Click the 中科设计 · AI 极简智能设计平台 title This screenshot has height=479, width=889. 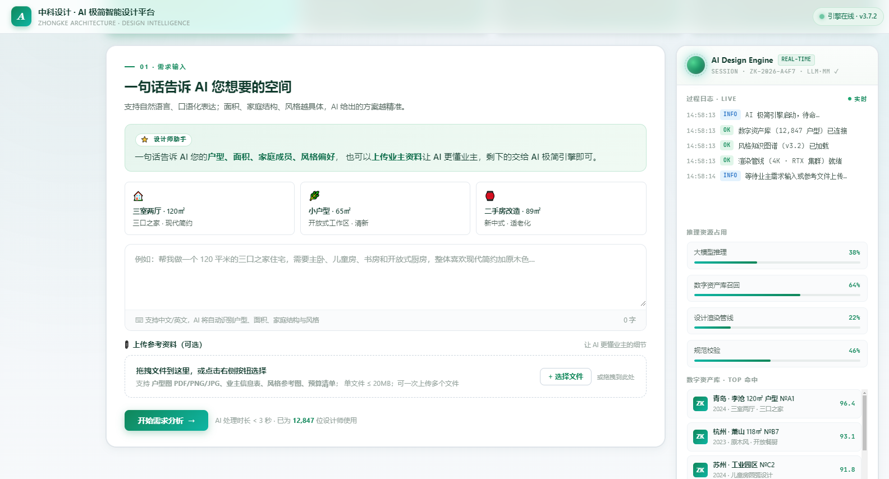97,12
